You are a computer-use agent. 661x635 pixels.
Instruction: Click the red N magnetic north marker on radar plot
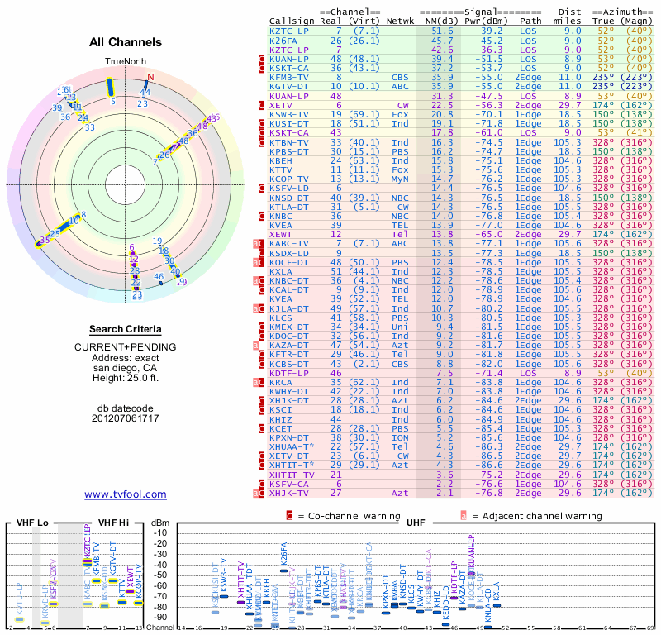pyautogui.click(x=150, y=77)
